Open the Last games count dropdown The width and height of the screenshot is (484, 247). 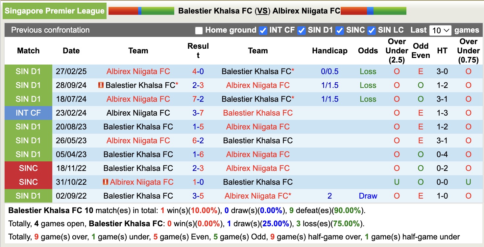click(x=441, y=30)
